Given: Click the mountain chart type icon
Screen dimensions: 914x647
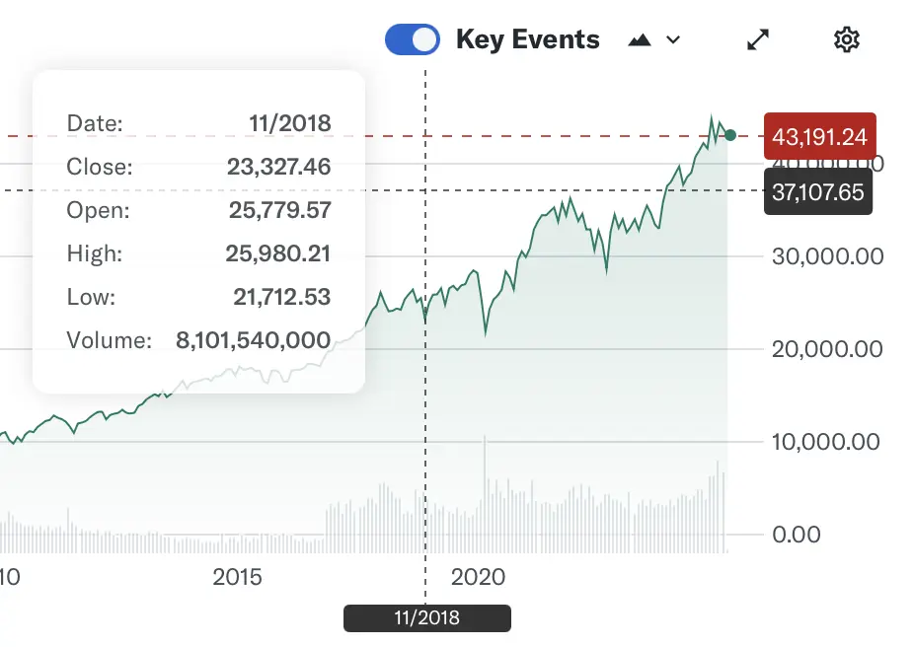Looking at the screenshot, I should (640, 39).
